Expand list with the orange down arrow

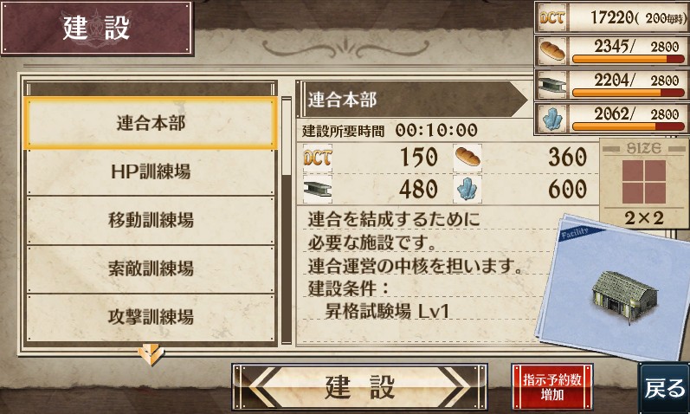(x=151, y=354)
